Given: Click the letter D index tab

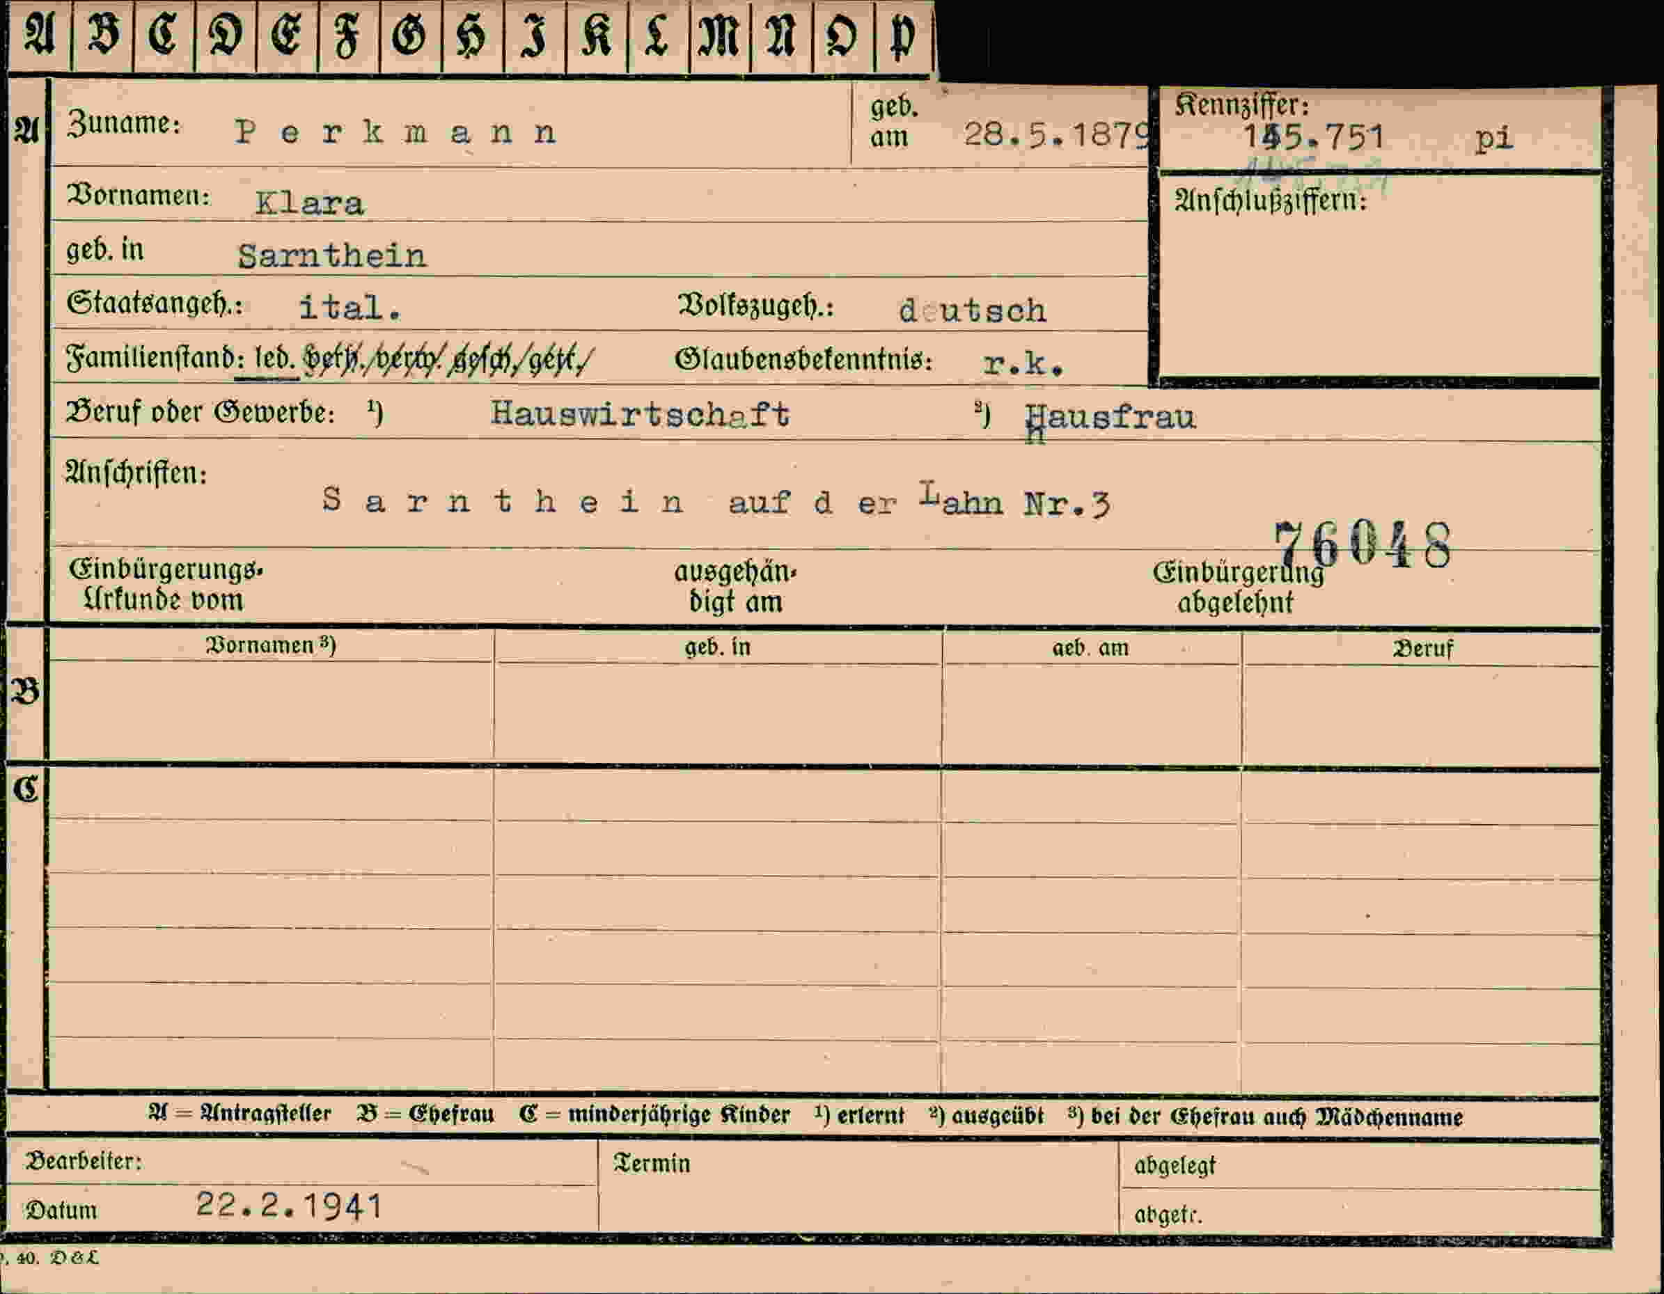Looking at the screenshot, I should 226,35.
